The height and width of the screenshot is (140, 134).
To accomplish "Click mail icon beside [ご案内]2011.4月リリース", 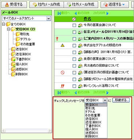I will coord(80,39).
